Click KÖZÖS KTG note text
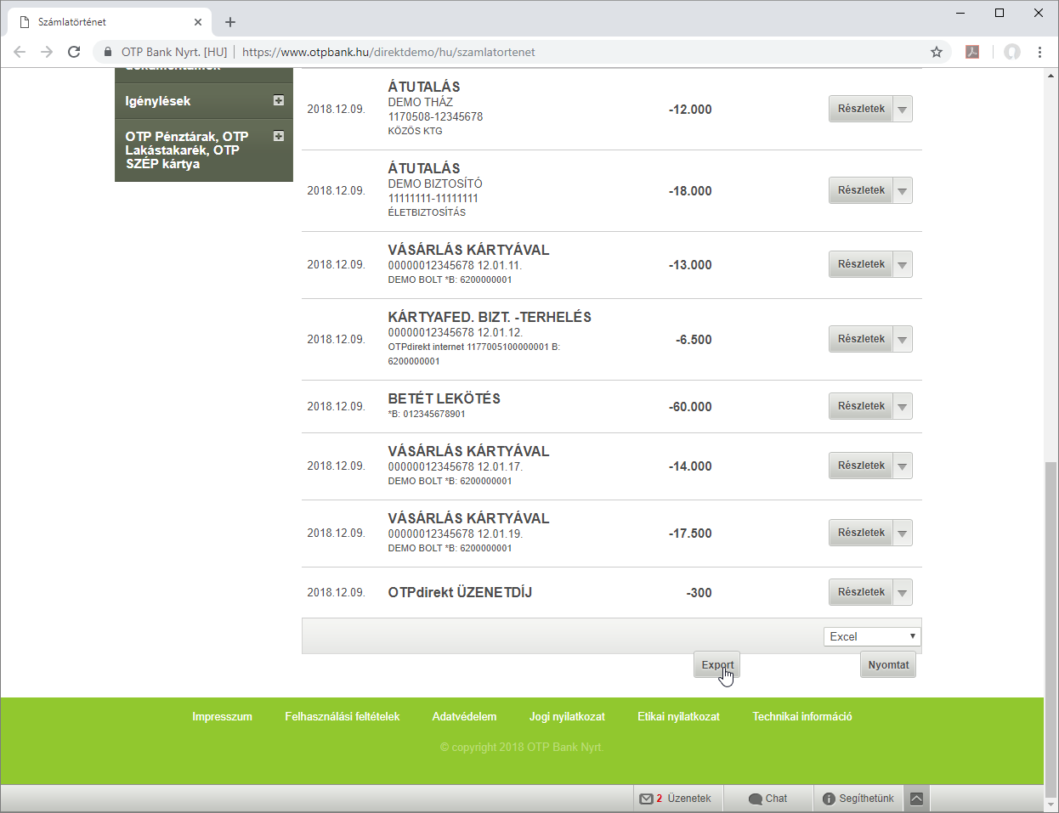This screenshot has width=1059, height=813. tap(415, 131)
